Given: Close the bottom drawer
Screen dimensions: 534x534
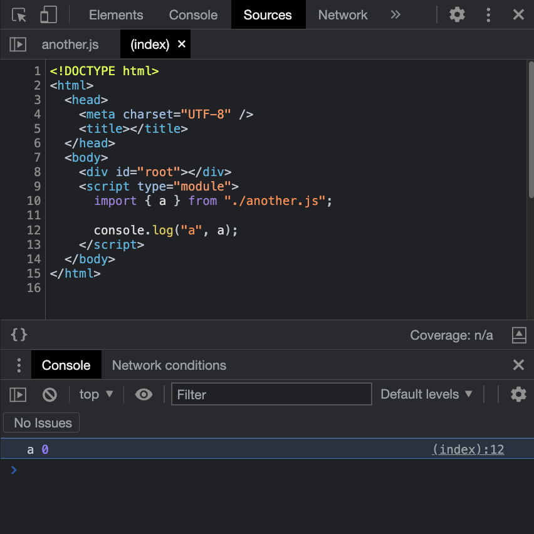Looking at the screenshot, I should click(518, 365).
